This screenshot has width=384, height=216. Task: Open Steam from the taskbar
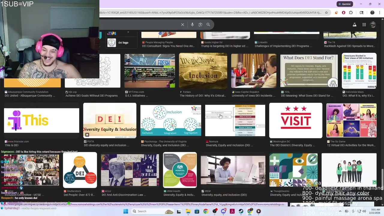pos(241,211)
